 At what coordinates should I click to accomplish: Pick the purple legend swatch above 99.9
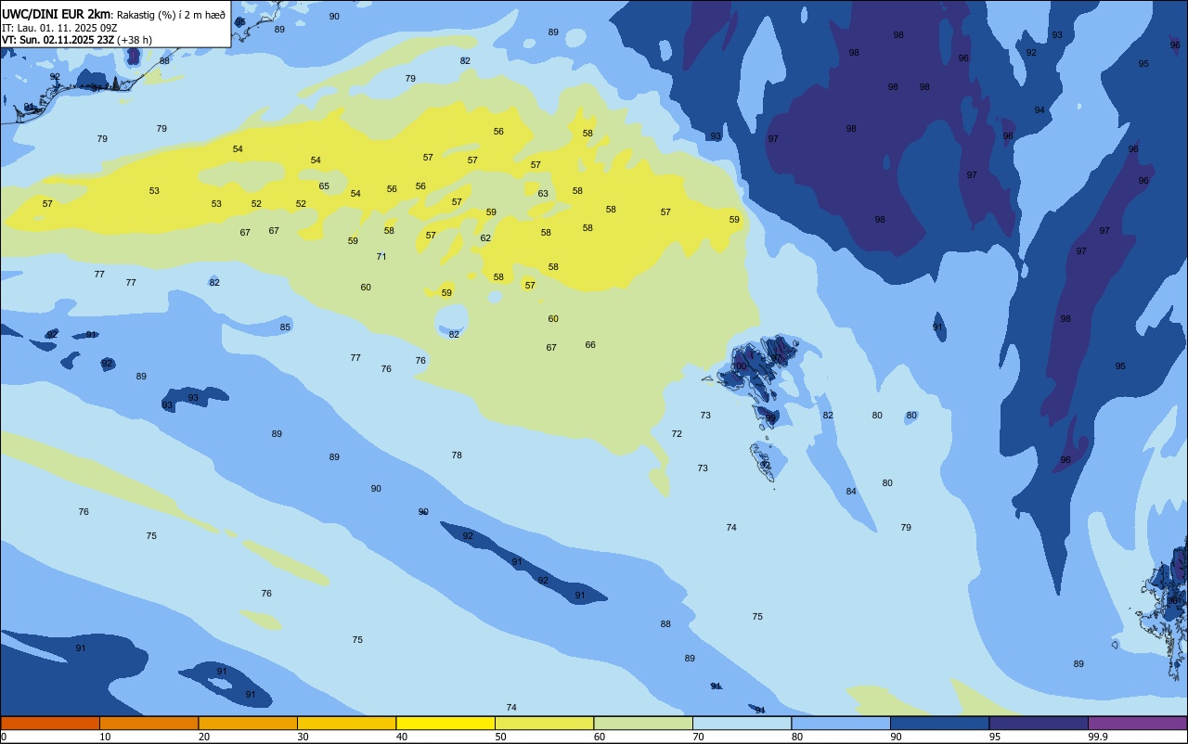[x=1138, y=723]
